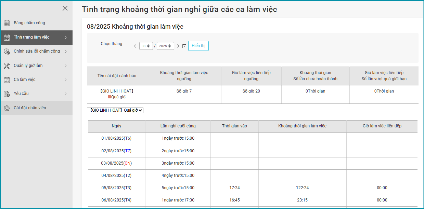Screen dimensions: 424x209
Task: Click the calendar icon beside Hiển thị
Action: coord(184,46)
